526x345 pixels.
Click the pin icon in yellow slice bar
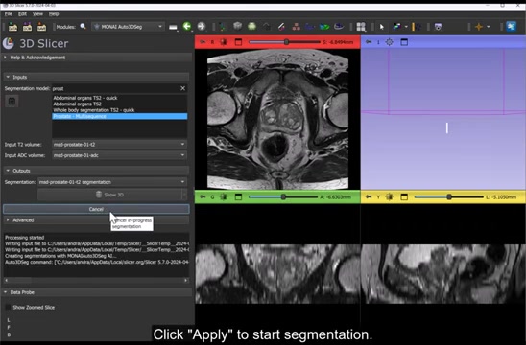coord(369,197)
